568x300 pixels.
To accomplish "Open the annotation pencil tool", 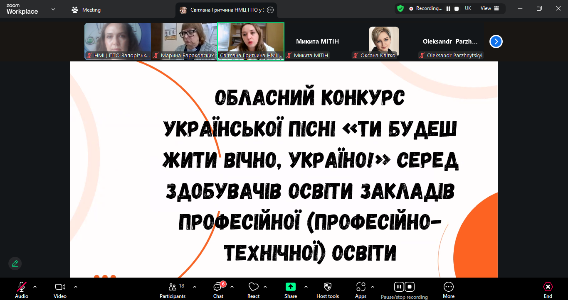I will tap(15, 263).
